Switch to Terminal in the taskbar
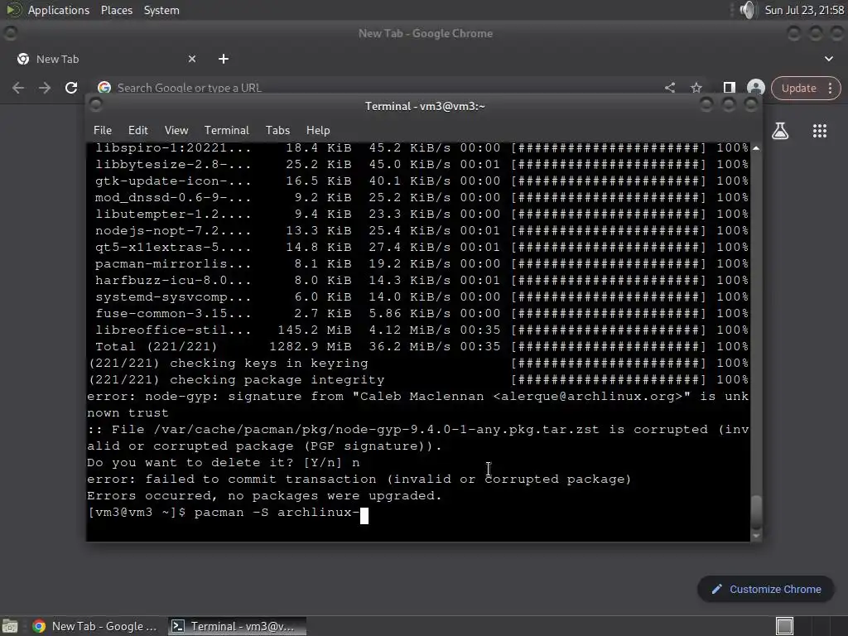 (237, 626)
